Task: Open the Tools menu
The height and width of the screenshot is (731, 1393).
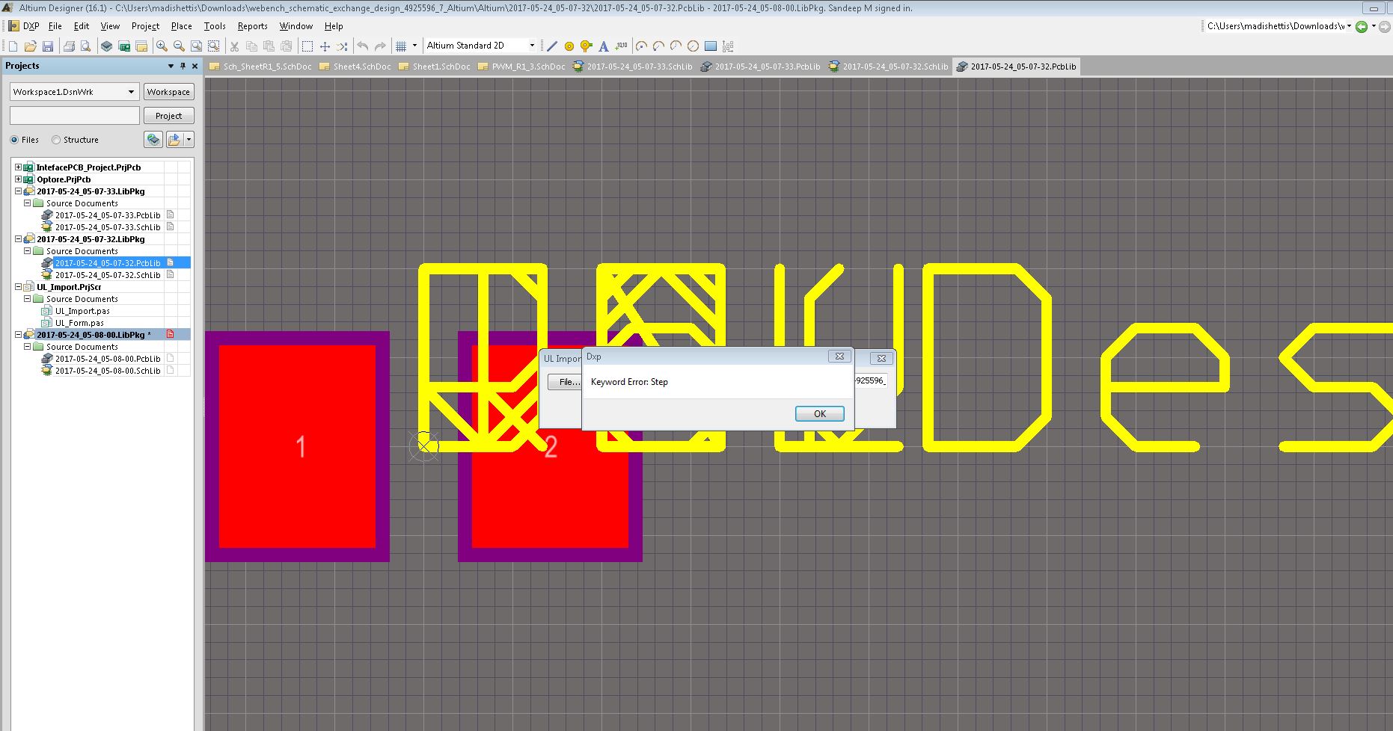Action: [x=215, y=26]
